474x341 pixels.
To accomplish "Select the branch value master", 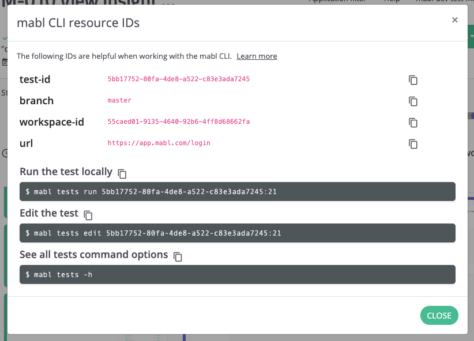I will coord(119,100).
